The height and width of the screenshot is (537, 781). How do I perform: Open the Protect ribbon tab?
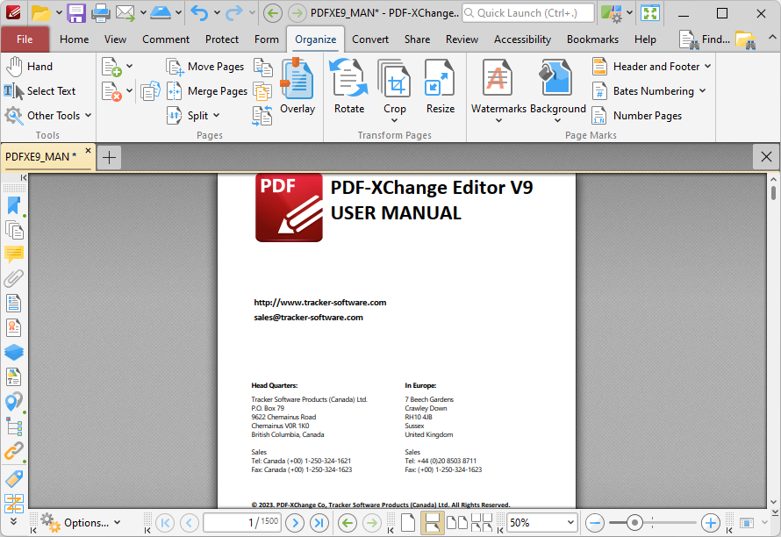click(222, 39)
